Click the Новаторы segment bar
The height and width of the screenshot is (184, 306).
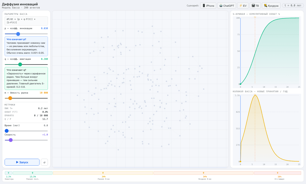point(8,173)
